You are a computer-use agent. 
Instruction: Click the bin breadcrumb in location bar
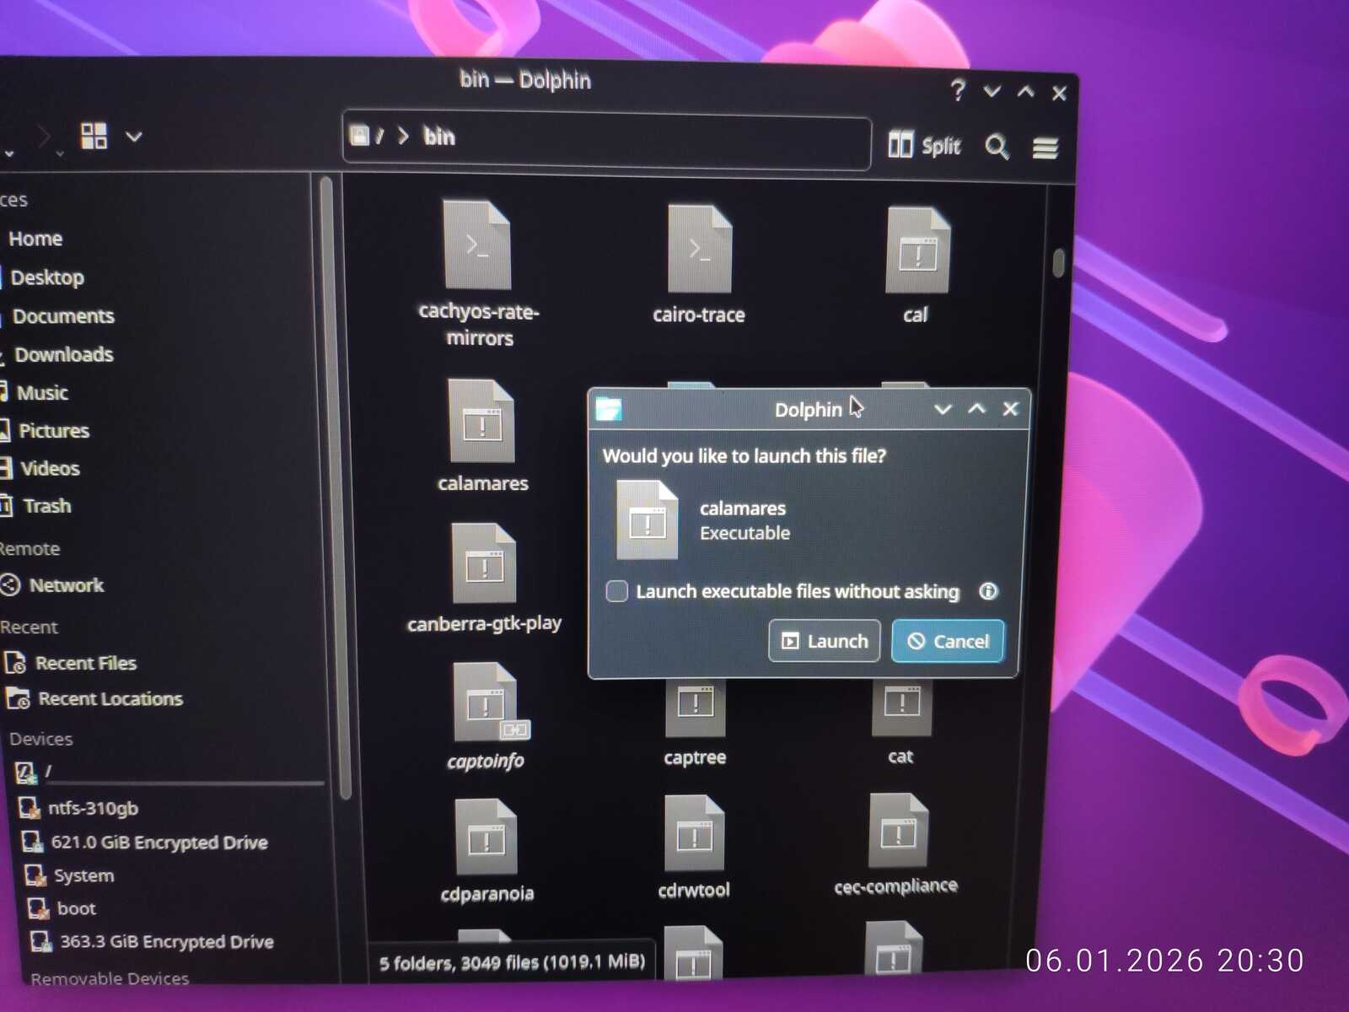point(439,137)
